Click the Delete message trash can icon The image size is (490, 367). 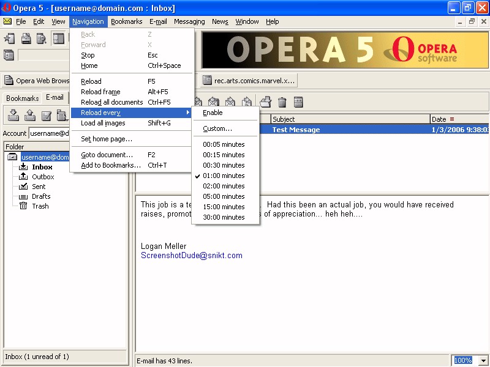282,102
